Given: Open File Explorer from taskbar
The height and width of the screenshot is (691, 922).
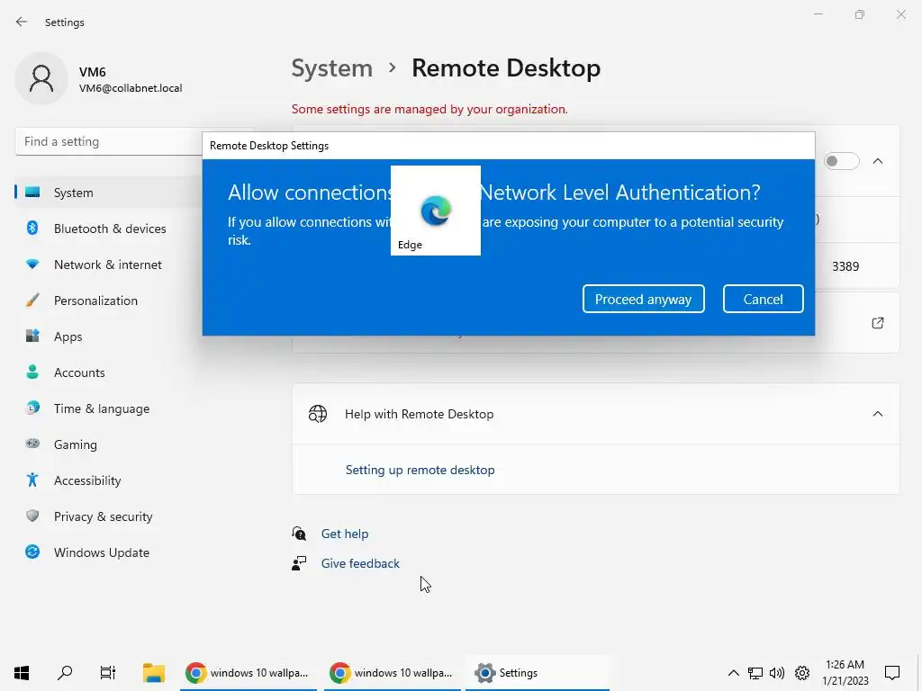Looking at the screenshot, I should tap(153, 672).
